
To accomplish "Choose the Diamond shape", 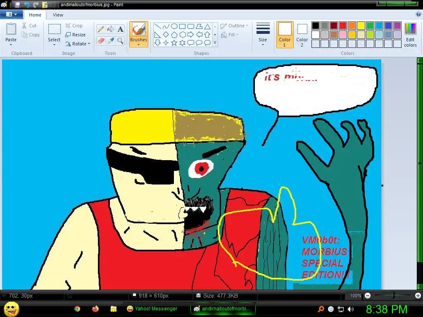I will [x=166, y=35].
